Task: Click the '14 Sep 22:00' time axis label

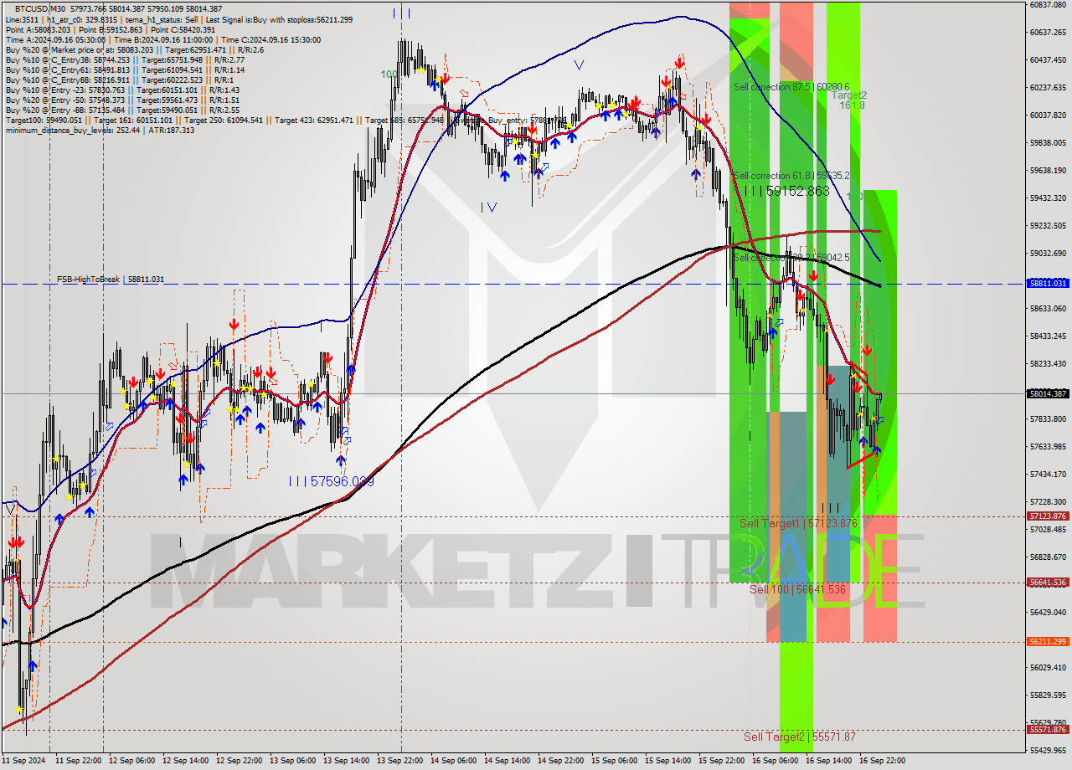Action: 559,761
